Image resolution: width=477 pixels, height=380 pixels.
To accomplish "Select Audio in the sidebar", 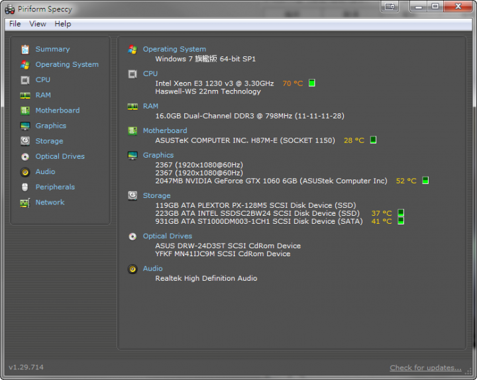I will click(x=45, y=171).
